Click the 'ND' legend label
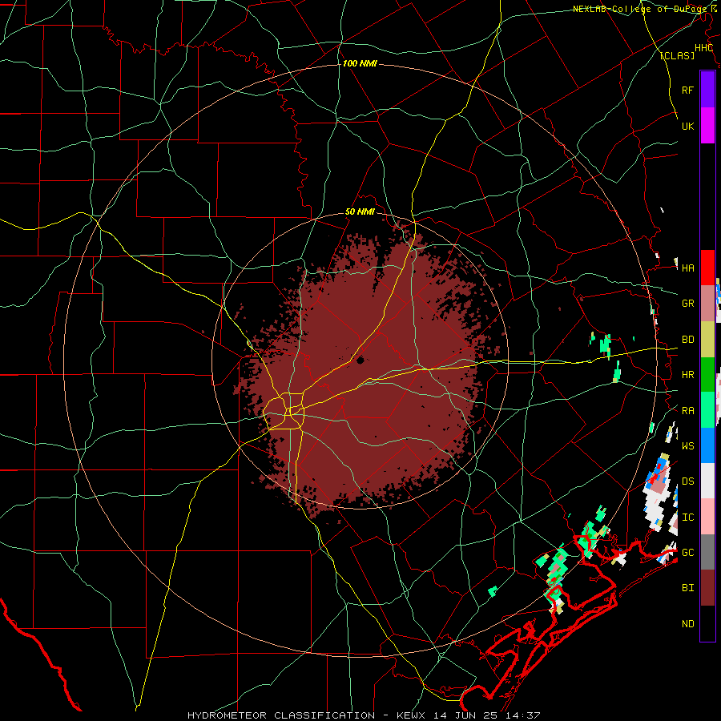The width and height of the screenshot is (721, 721). click(687, 624)
